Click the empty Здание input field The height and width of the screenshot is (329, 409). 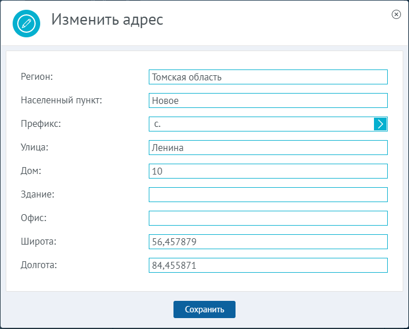tap(268, 195)
